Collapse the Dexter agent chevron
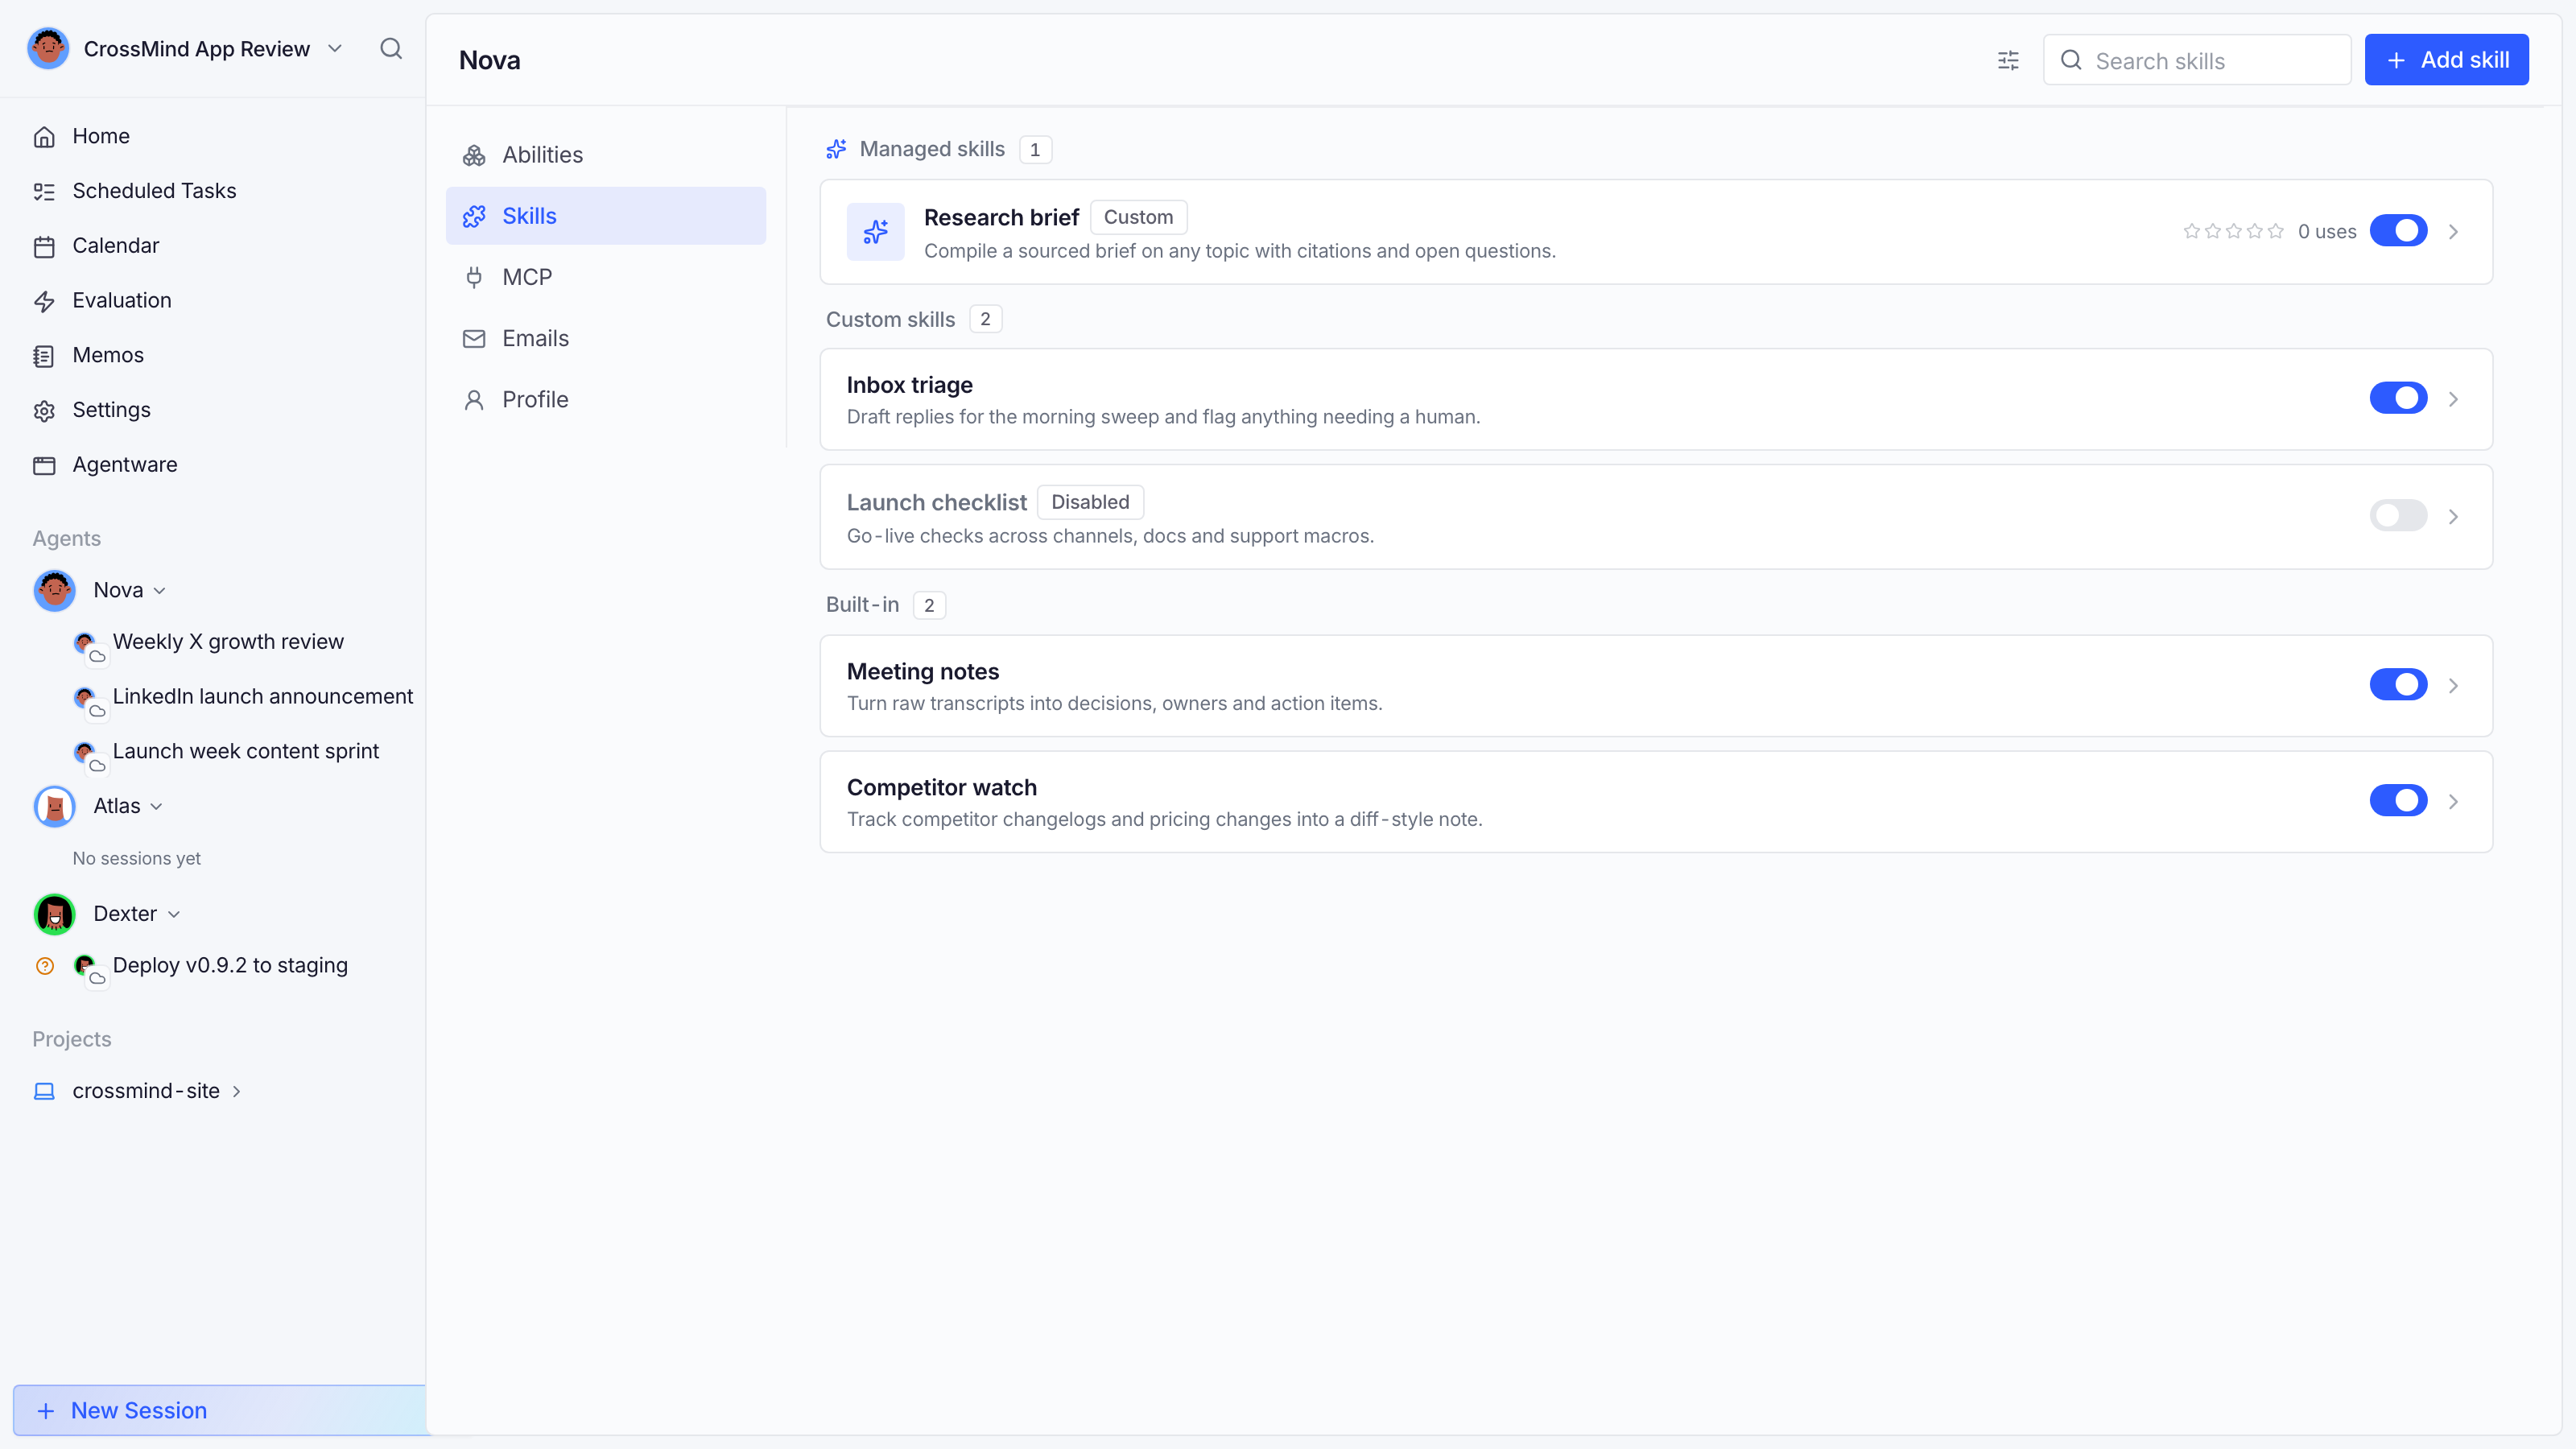The width and height of the screenshot is (2576, 1449). click(x=174, y=915)
